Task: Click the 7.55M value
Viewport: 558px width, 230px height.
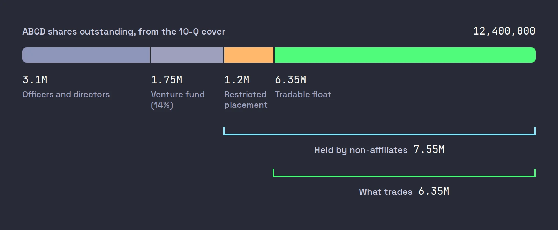Action: (429, 149)
